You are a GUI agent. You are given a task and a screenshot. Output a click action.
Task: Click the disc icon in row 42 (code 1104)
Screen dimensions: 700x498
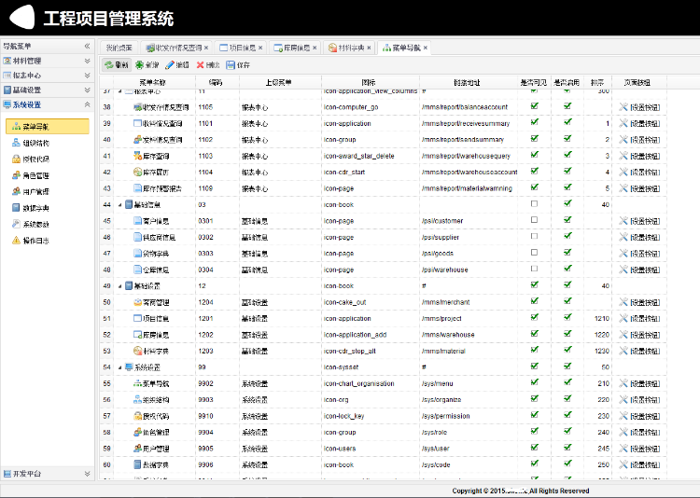[x=138, y=172]
